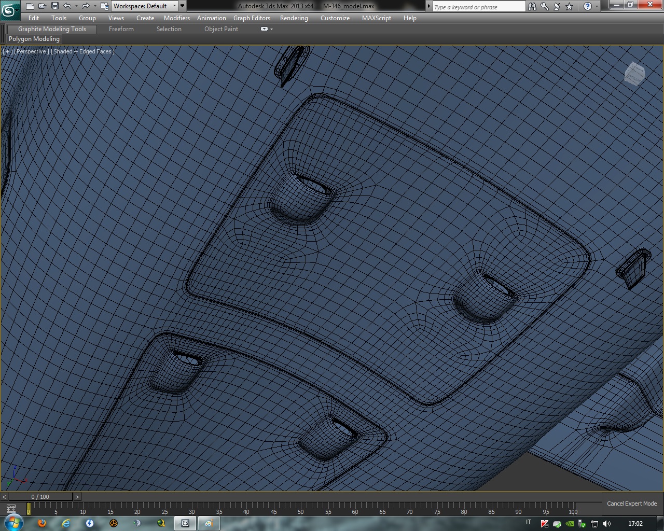Open the Undo history dropdown arrow

coord(76,6)
